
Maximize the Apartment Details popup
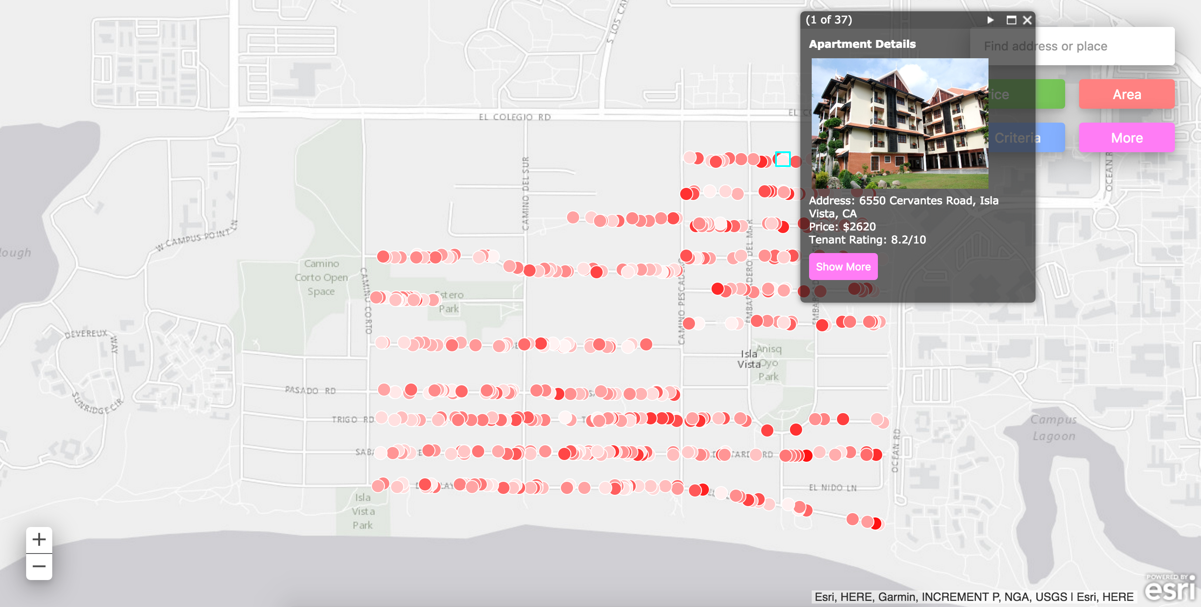[1011, 20]
